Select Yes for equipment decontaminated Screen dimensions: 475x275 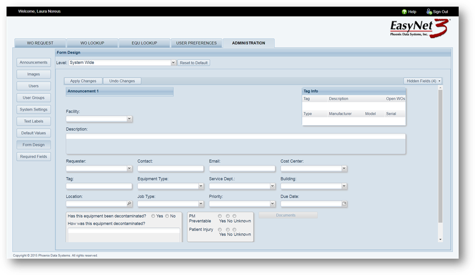(153, 216)
